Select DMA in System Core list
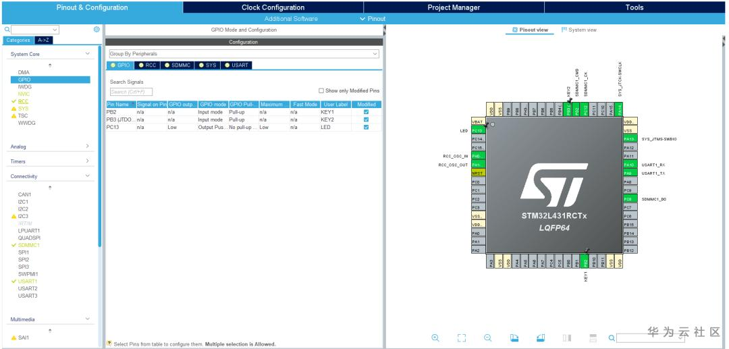The width and height of the screenshot is (729, 349). tap(24, 72)
